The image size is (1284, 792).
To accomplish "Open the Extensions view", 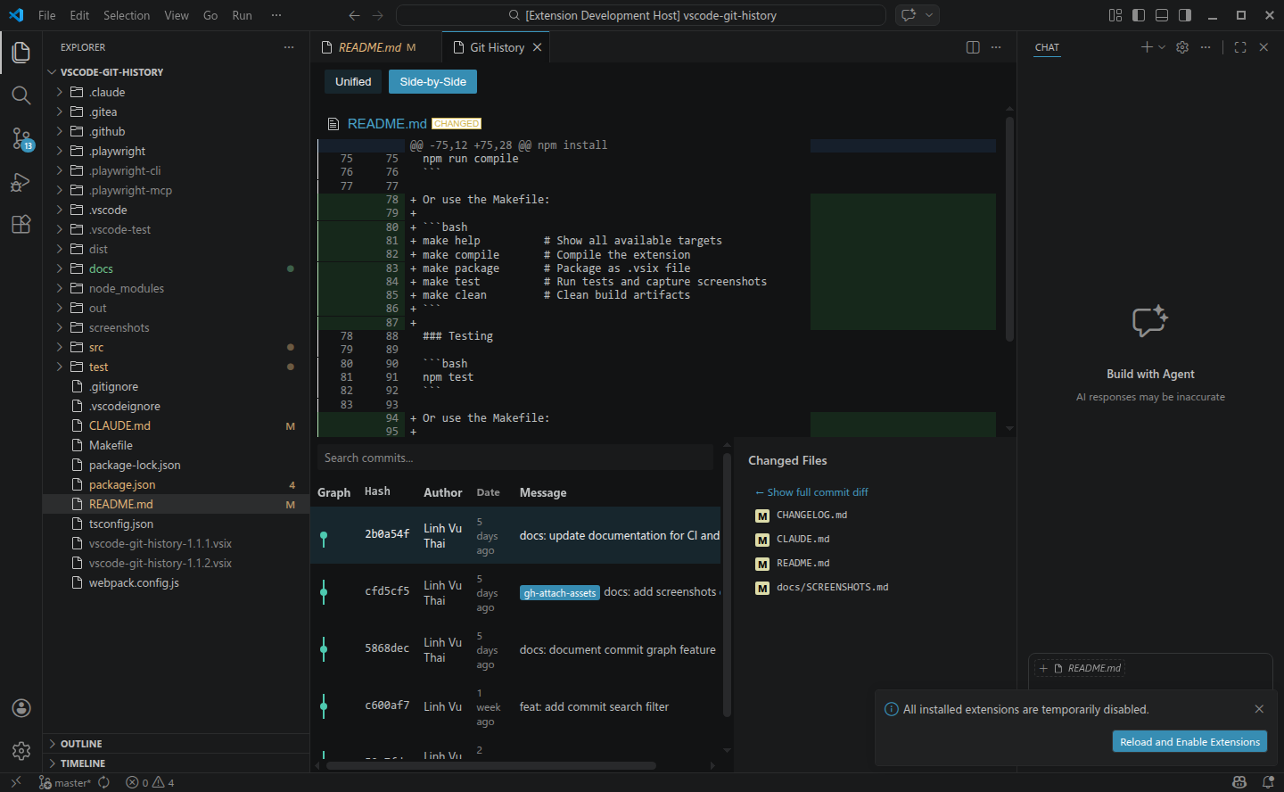I will click(x=21, y=224).
